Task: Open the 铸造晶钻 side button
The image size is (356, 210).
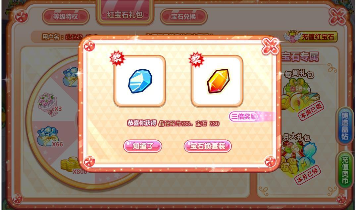Action: pyautogui.click(x=345, y=126)
